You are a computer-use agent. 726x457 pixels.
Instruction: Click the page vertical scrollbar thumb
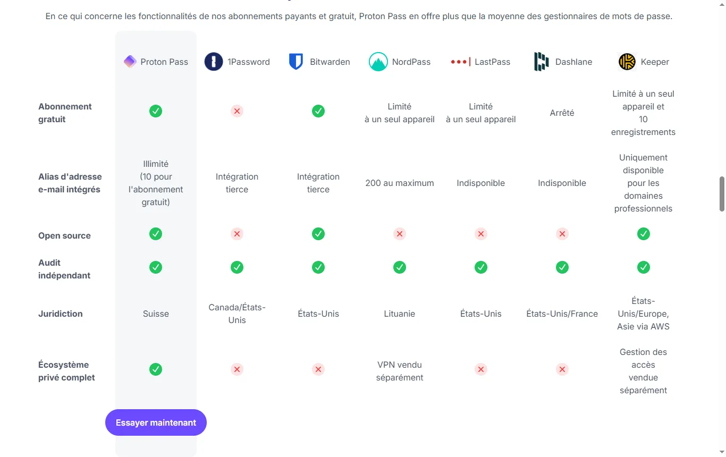(x=722, y=194)
